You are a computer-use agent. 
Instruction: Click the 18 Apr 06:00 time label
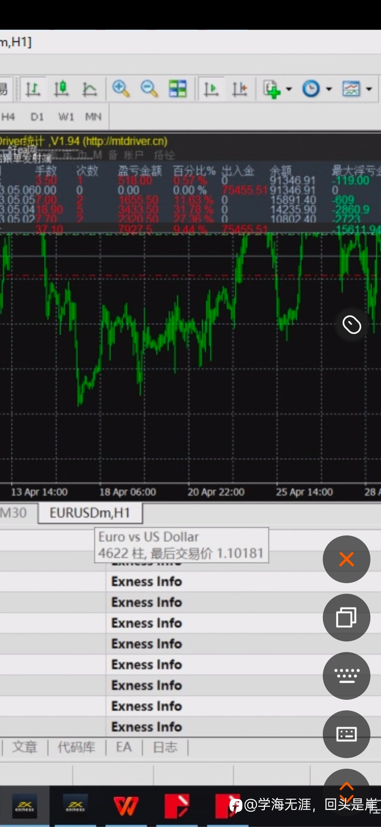click(127, 492)
